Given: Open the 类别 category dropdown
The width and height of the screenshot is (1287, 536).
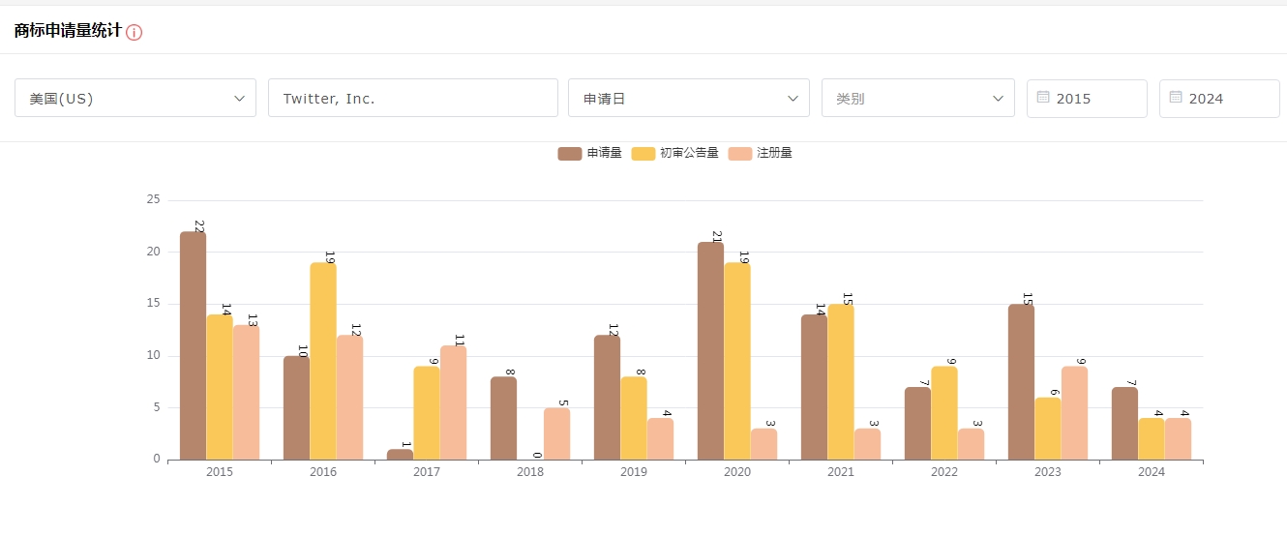Looking at the screenshot, I should [918, 98].
